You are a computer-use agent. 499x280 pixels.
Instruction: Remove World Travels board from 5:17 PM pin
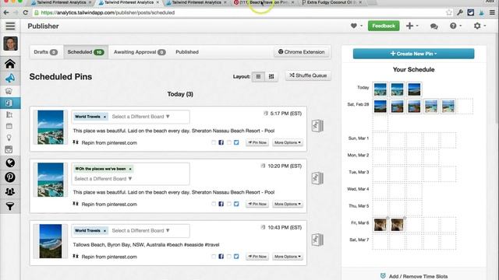[x=104, y=117]
